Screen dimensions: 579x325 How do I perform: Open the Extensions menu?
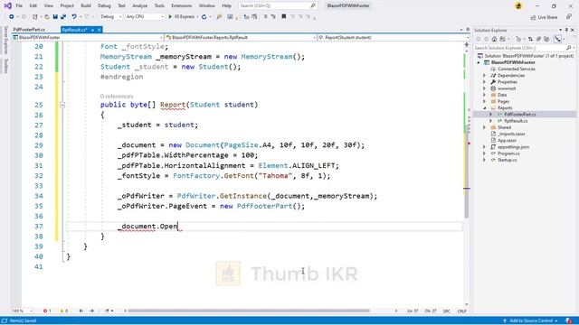(x=181, y=5)
